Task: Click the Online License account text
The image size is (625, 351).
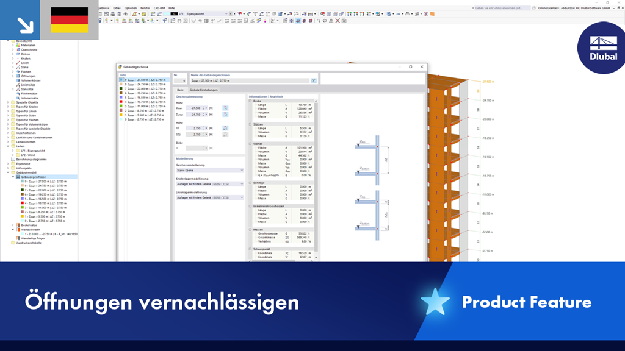Action: 574,8
